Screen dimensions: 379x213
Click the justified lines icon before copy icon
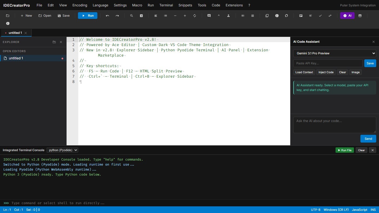(x=252, y=16)
